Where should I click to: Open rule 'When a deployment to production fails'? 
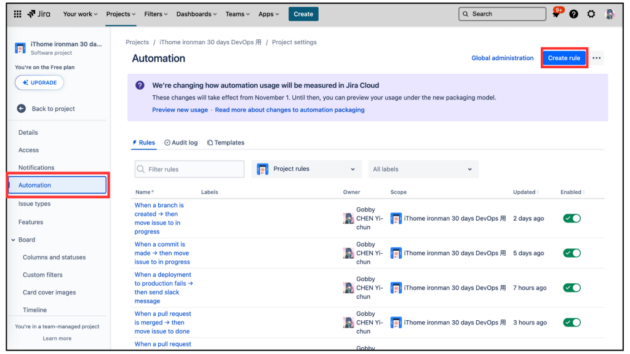point(164,288)
